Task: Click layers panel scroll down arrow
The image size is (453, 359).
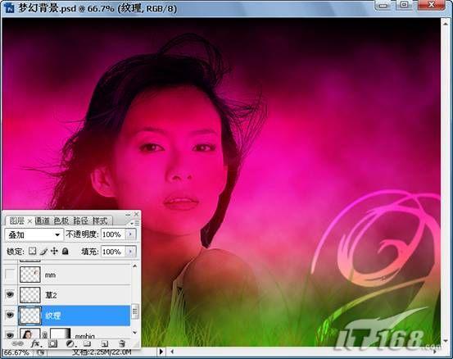Action: (135, 333)
